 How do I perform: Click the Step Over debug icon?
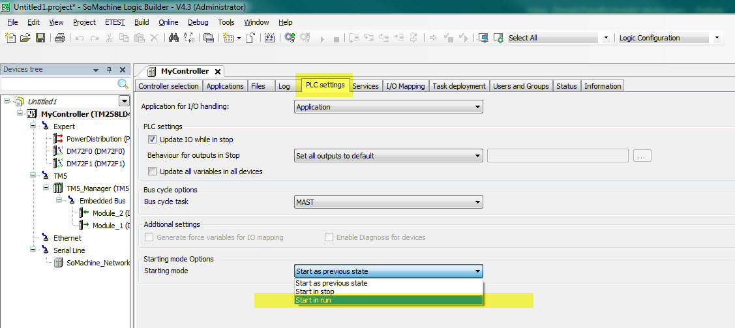[x=354, y=38]
